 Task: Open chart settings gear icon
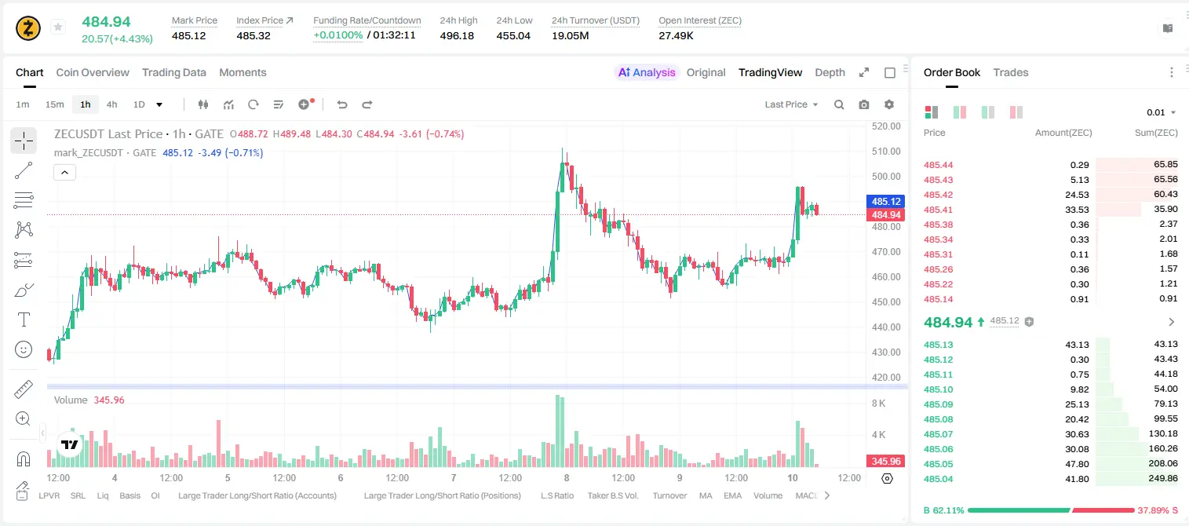(x=889, y=104)
